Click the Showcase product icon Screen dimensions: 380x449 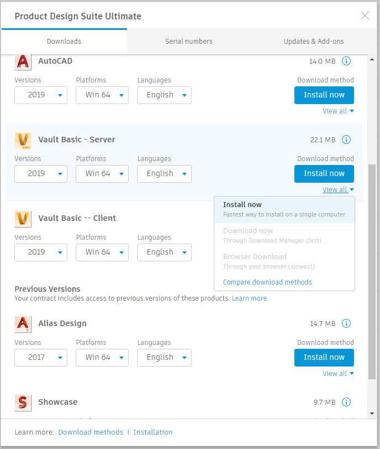(23, 402)
